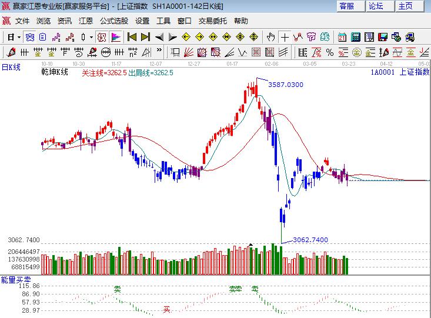
Task: Jump to first bar with skip-back arrow
Action: (x=132, y=37)
